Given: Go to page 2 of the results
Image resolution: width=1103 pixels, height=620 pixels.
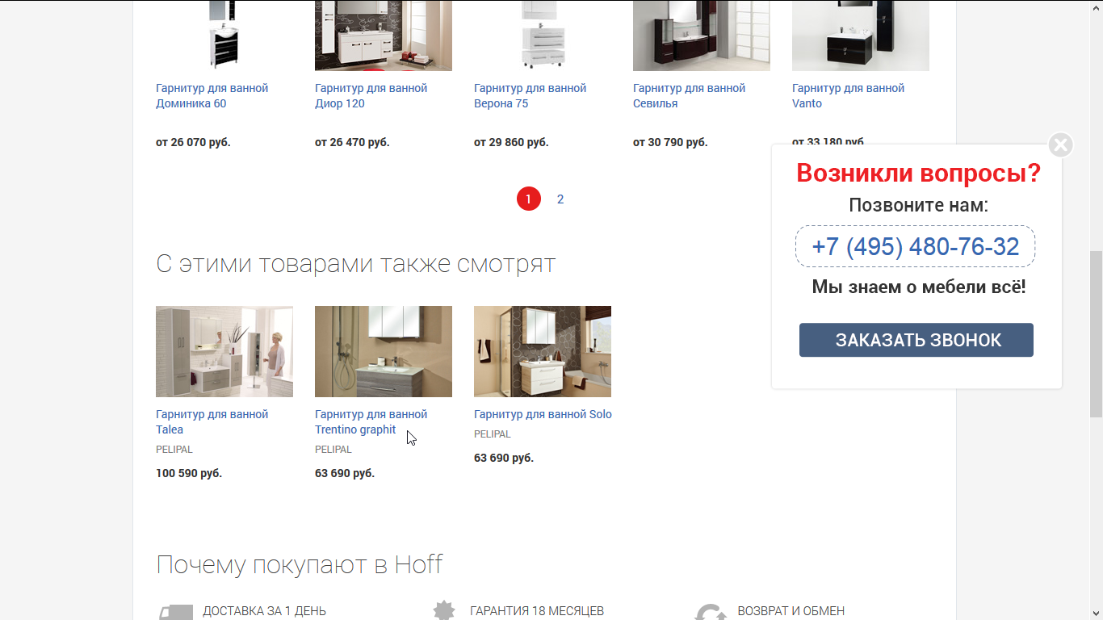Looking at the screenshot, I should point(560,199).
